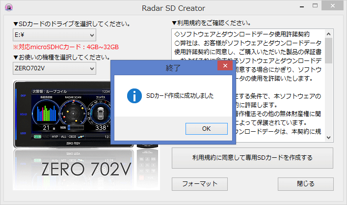Click OK in the 終了 dialog
Viewport: 347px width, 205px height.
point(206,128)
